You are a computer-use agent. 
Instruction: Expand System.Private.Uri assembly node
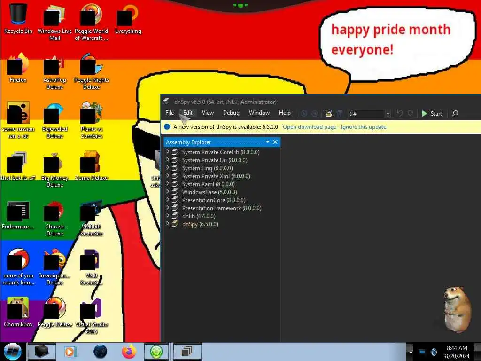[168, 160]
